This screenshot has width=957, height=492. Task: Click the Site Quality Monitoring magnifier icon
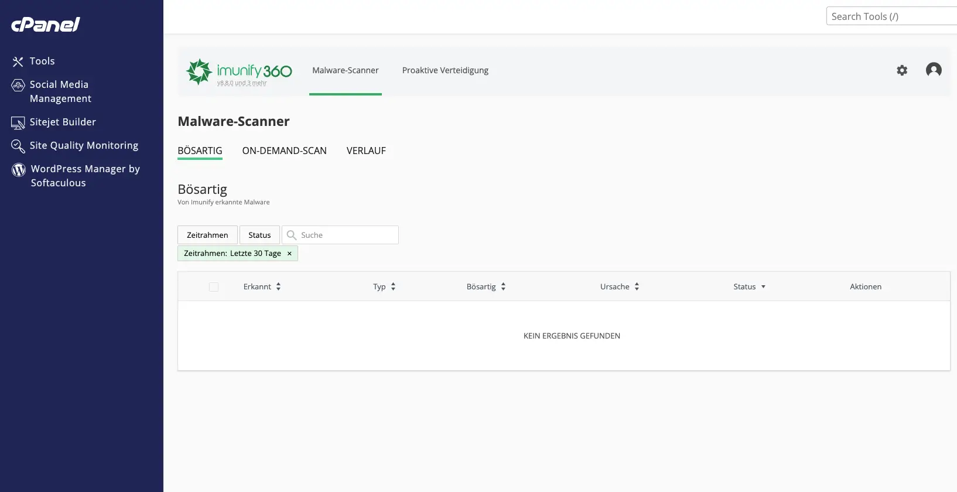pos(18,146)
